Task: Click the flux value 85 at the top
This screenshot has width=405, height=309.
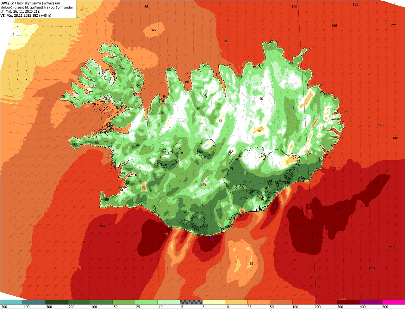Action: (x=146, y=7)
